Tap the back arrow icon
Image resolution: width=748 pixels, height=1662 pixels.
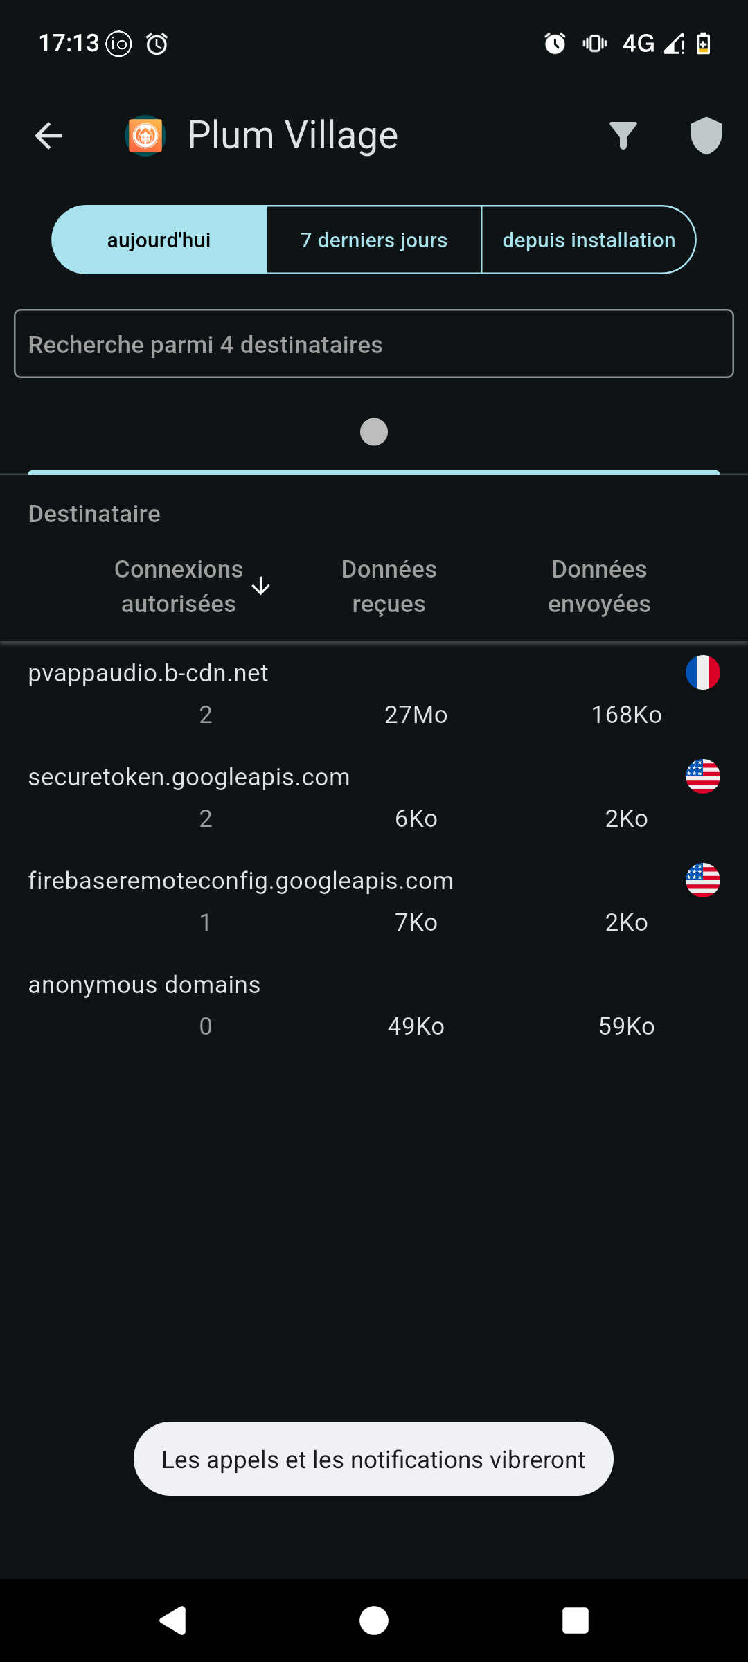48,136
